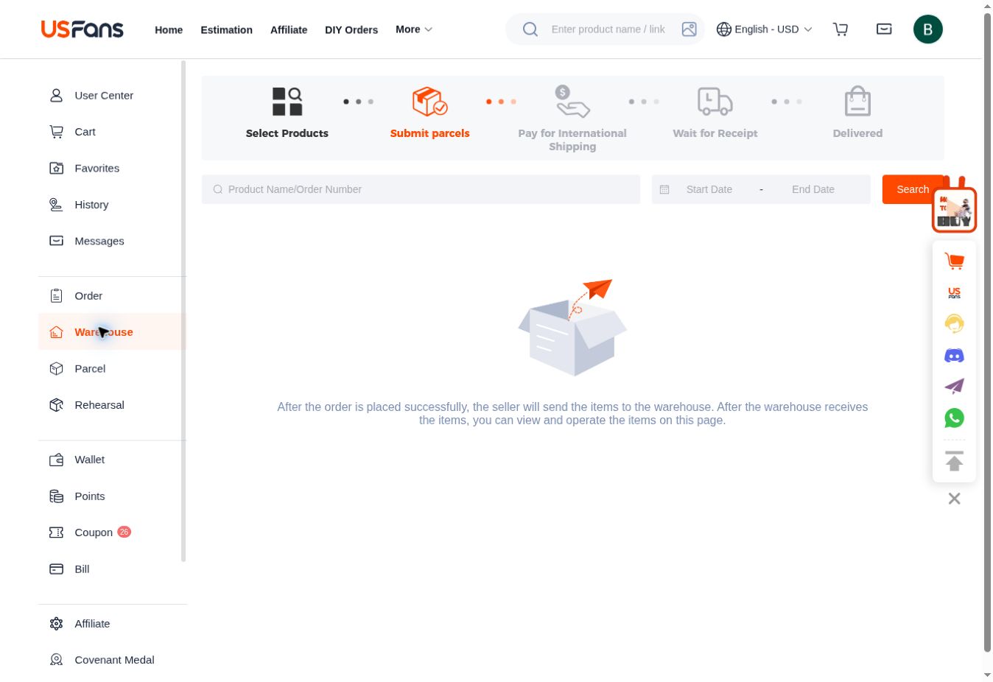Open Estimation in top navigation

click(x=226, y=30)
